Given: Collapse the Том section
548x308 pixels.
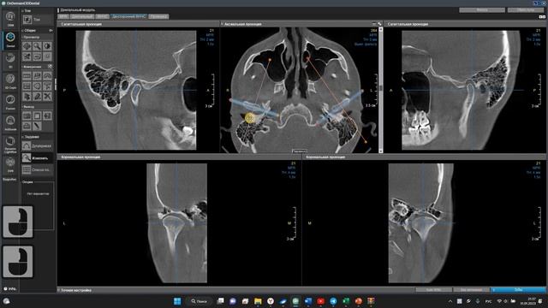Looking at the screenshot, I should (x=23, y=11).
